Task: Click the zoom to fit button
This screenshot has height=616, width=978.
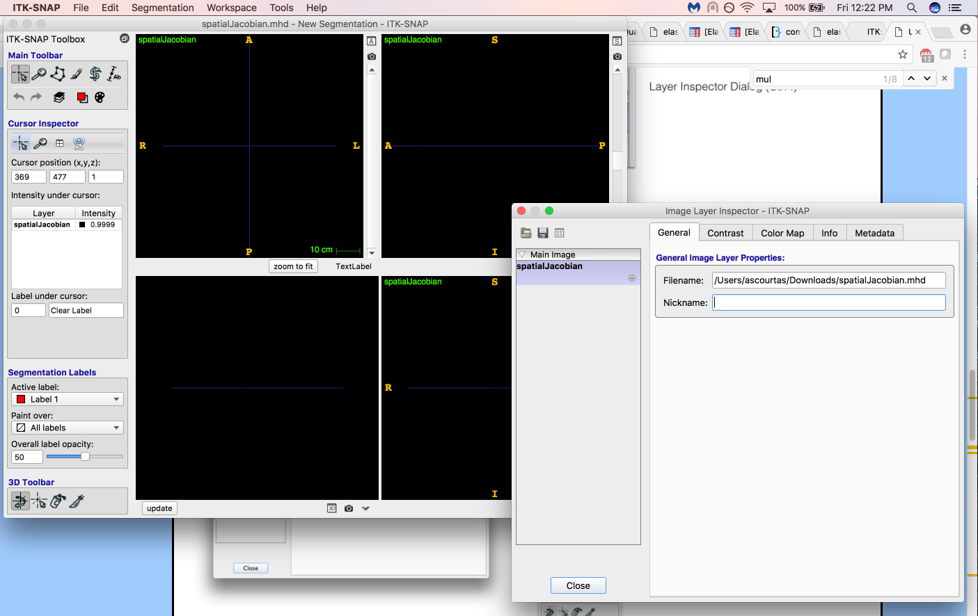Action: coord(293,266)
